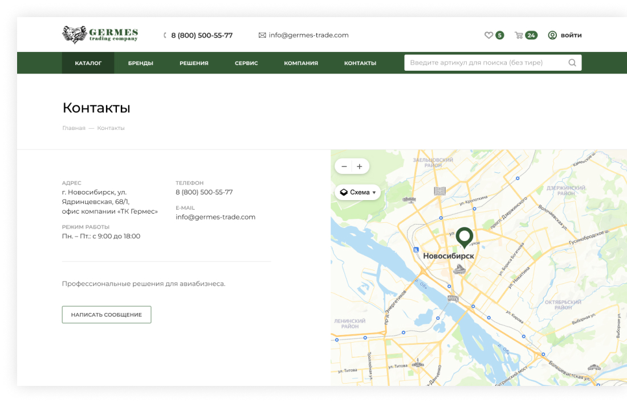
Task: Open the Компания menu item
Action: (x=301, y=63)
